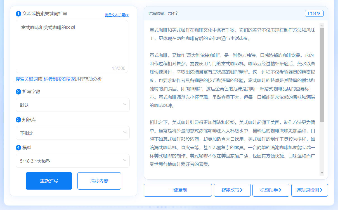Open the 模型 dropdown showing 5118 3.1大模型

72,161
